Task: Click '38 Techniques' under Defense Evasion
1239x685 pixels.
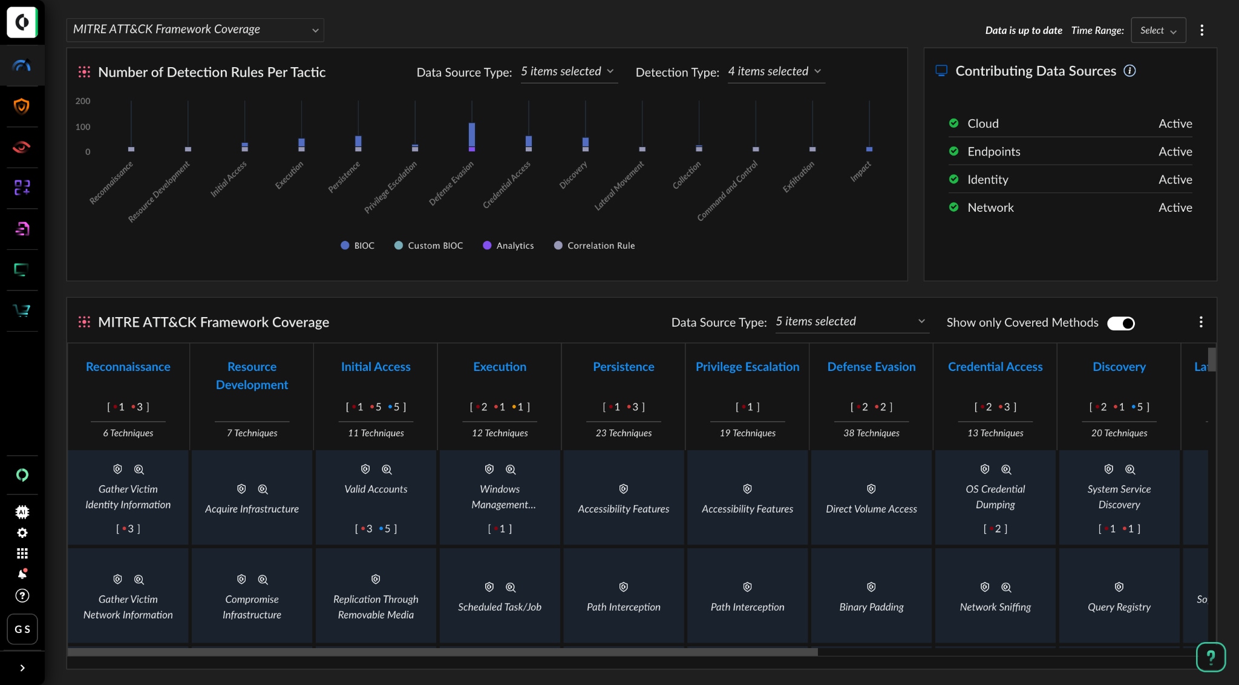Action: [x=871, y=433]
